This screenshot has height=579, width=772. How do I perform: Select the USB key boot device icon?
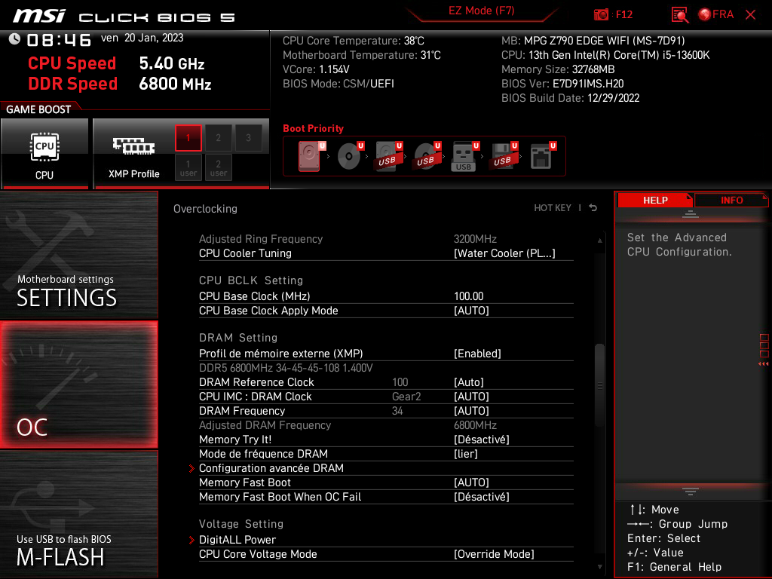point(464,156)
